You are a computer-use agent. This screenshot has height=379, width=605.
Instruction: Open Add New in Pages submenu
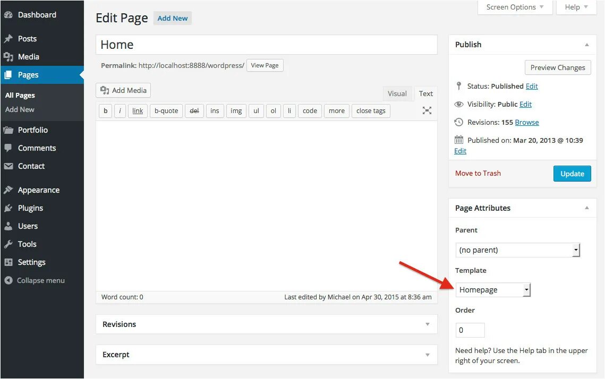pos(20,109)
